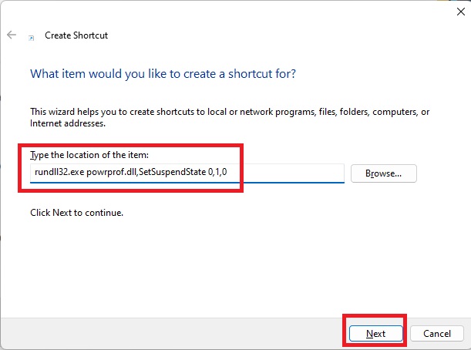
Task: Click the 'What item would you like' heading
Action: tap(163, 74)
